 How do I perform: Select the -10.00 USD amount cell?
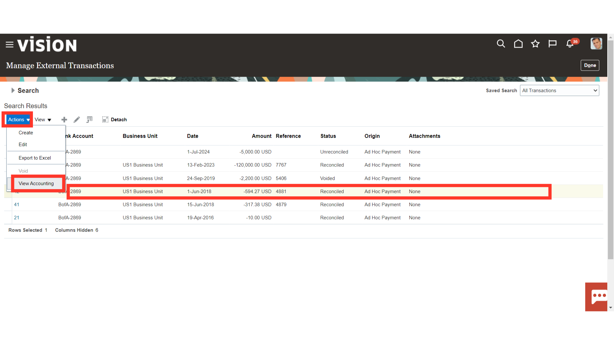pos(258,218)
